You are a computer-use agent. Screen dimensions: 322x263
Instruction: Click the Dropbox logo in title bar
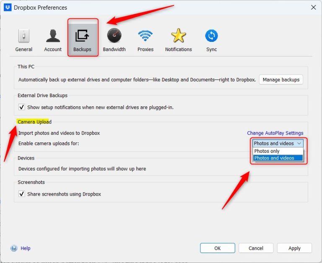(7, 7)
